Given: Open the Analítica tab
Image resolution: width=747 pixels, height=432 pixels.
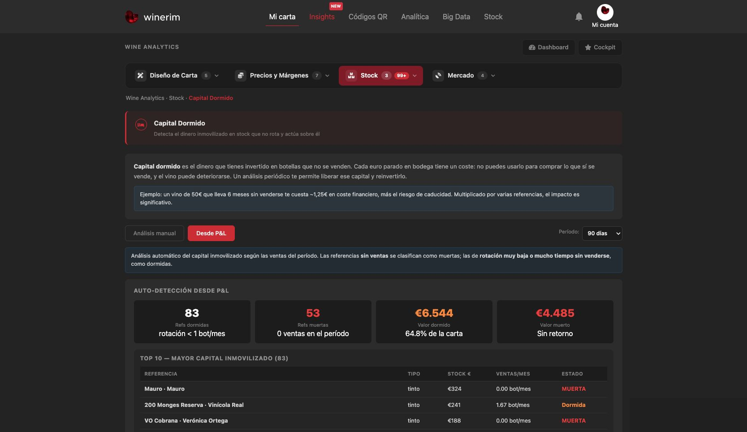Looking at the screenshot, I should point(415,17).
